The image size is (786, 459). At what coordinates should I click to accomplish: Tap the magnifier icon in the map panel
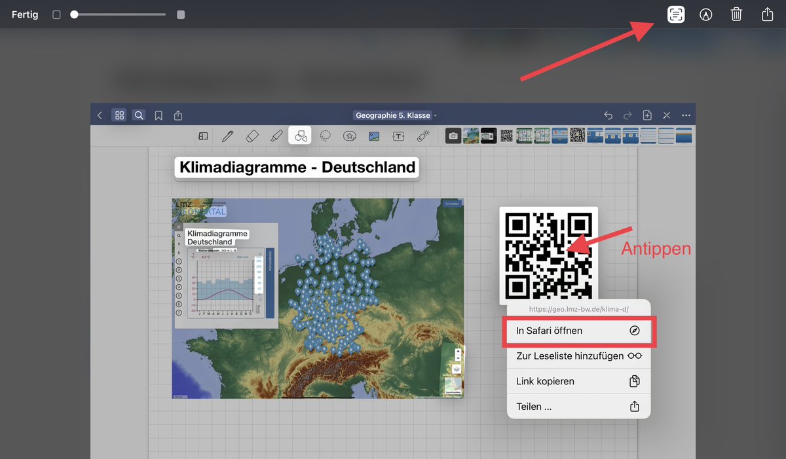coord(179,235)
